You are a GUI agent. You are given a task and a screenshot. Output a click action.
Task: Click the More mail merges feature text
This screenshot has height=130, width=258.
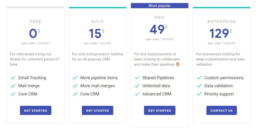98,86
